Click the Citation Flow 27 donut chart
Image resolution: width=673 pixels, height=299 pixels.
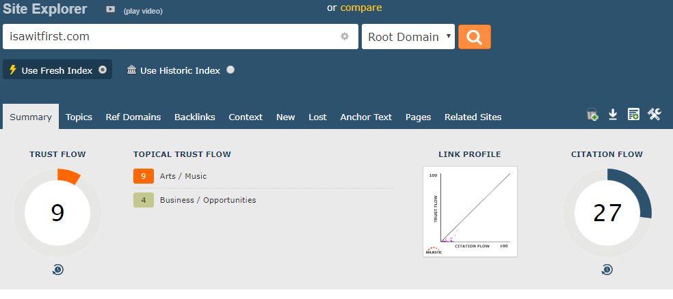[x=607, y=212]
